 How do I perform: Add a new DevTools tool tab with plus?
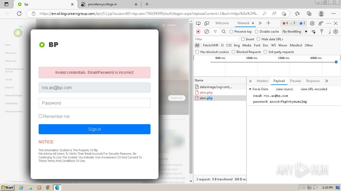pyautogui.click(x=268, y=23)
